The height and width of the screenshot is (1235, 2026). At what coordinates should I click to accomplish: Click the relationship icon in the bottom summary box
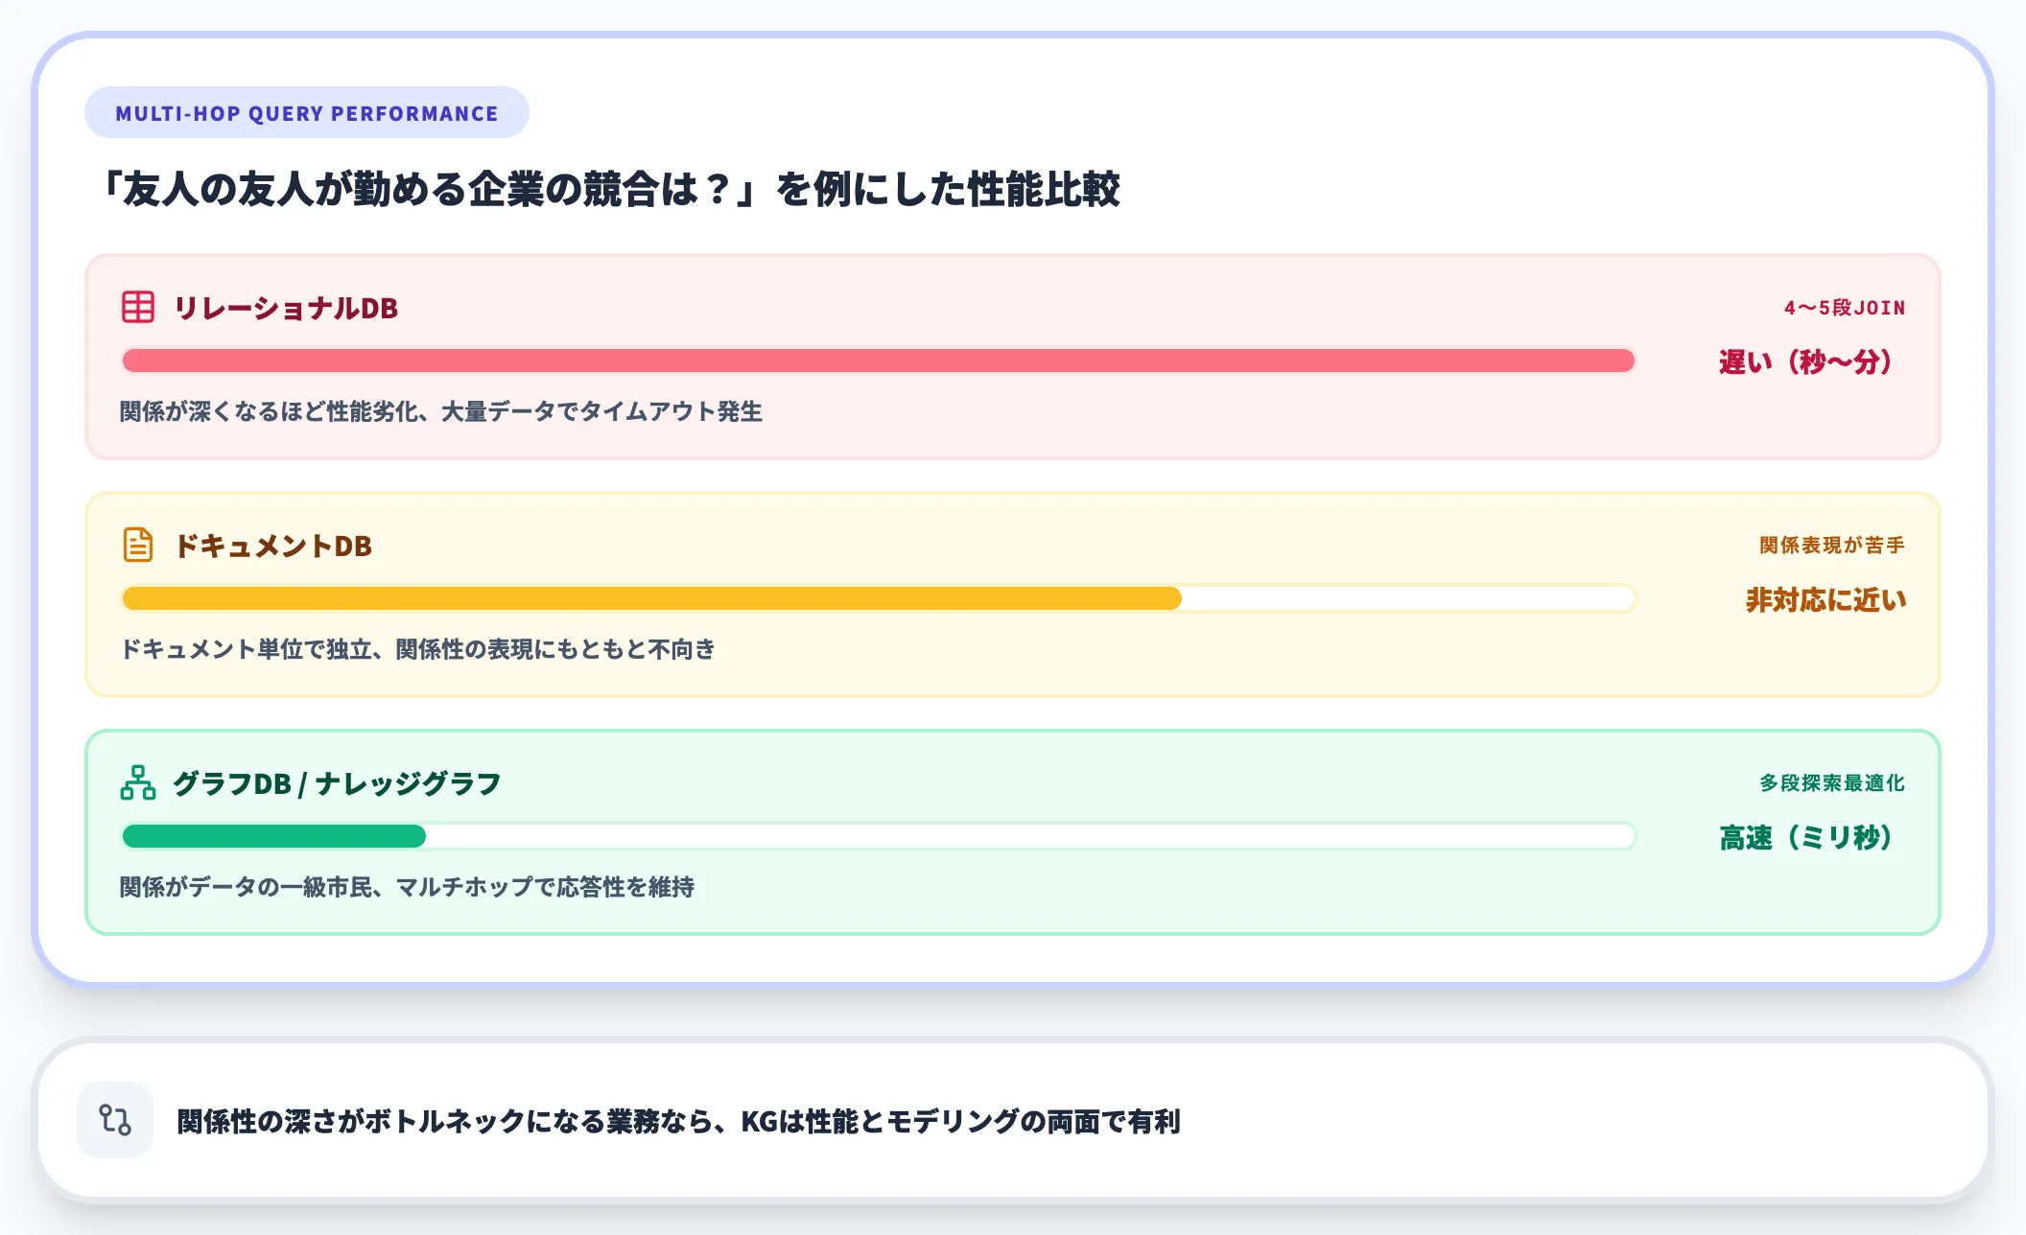[x=114, y=1119]
